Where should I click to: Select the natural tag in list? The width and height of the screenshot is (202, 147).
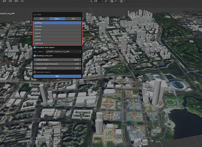point(57,36)
